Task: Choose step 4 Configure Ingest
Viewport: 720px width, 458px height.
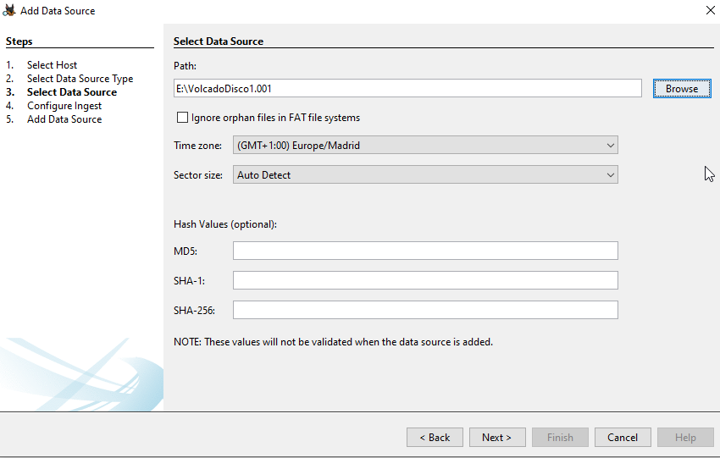Action: [64, 106]
